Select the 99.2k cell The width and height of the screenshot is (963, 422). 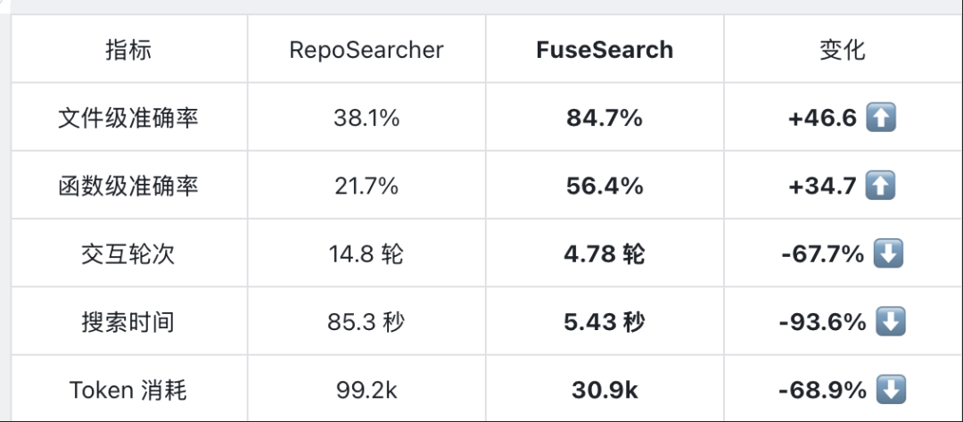tap(366, 390)
